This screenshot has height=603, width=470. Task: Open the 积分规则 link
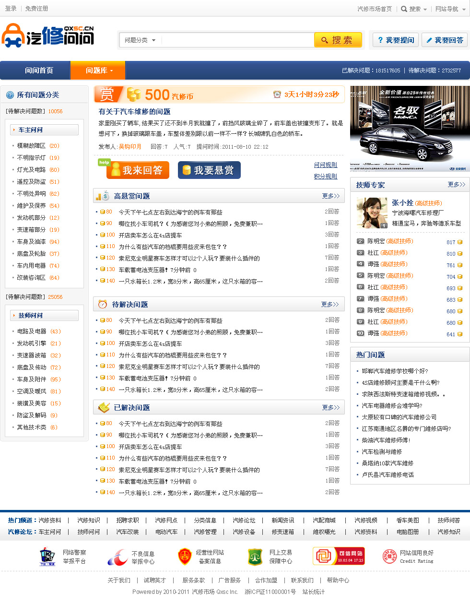326,176
